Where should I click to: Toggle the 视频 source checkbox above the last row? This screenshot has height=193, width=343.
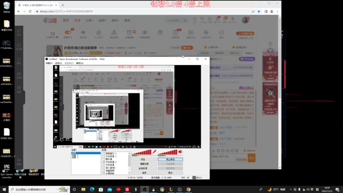pyautogui.click(x=104, y=171)
